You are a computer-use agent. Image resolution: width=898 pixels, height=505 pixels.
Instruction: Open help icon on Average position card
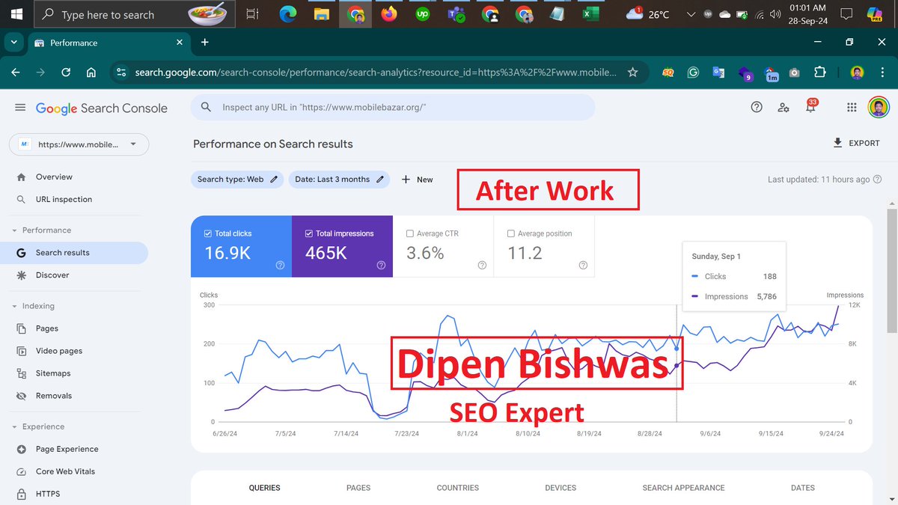tap(583, 265)
